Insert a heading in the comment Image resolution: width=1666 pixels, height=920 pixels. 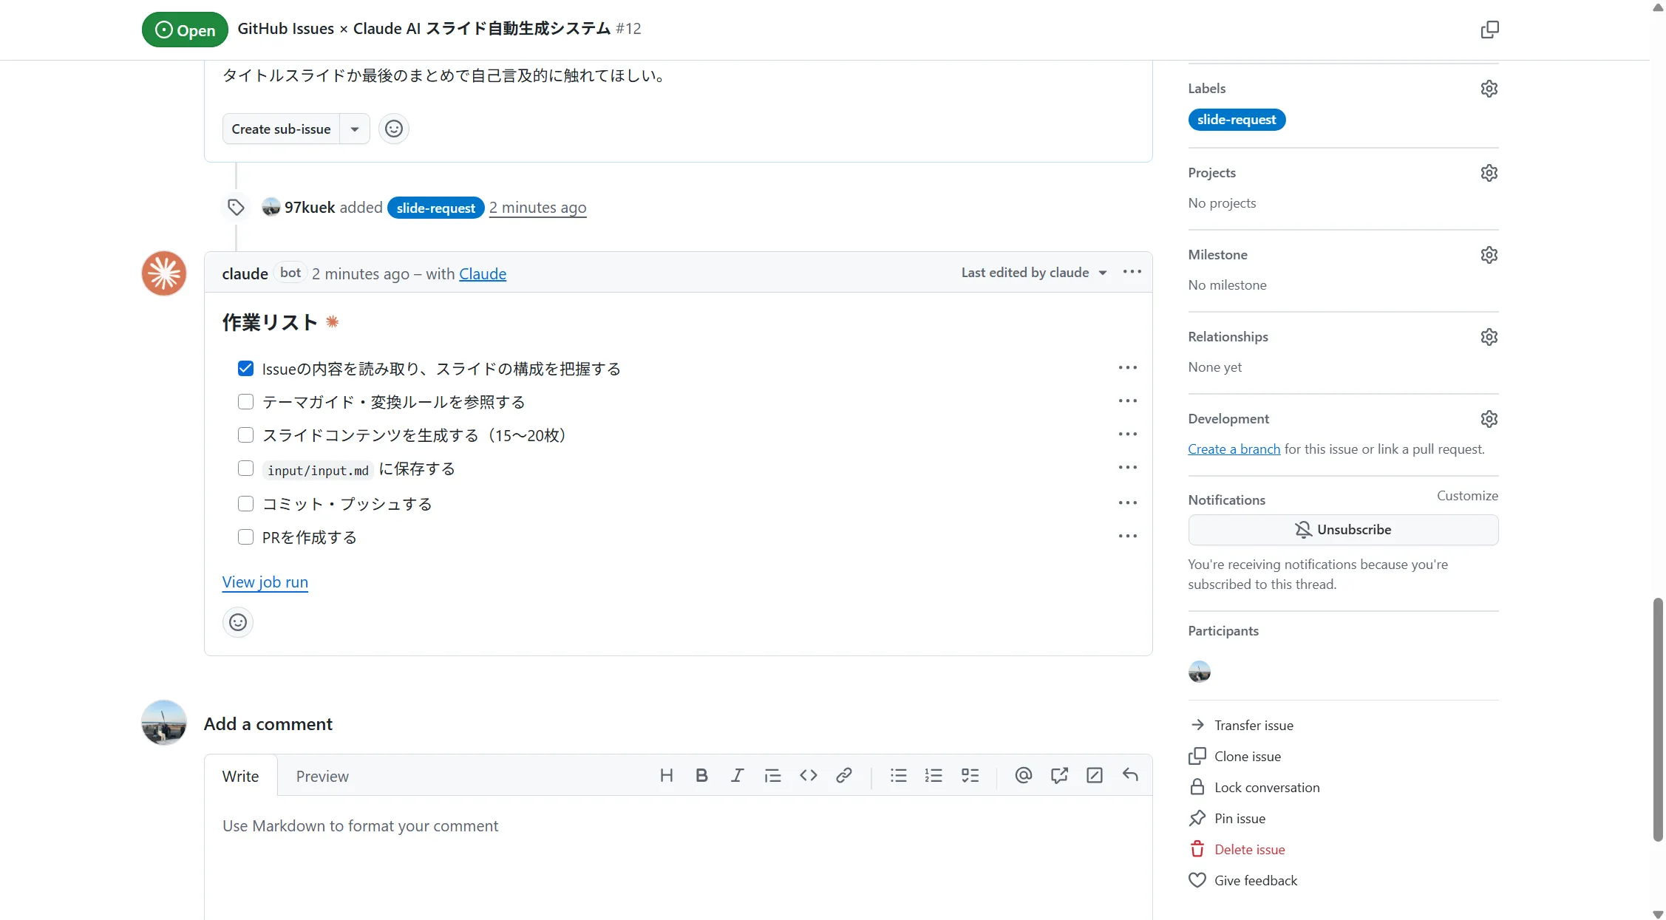(x=666, y=775)
